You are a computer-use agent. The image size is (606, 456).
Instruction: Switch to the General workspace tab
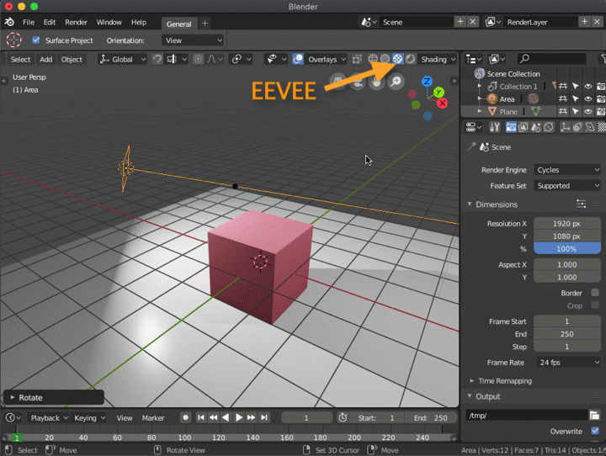(x=179, y=24)
